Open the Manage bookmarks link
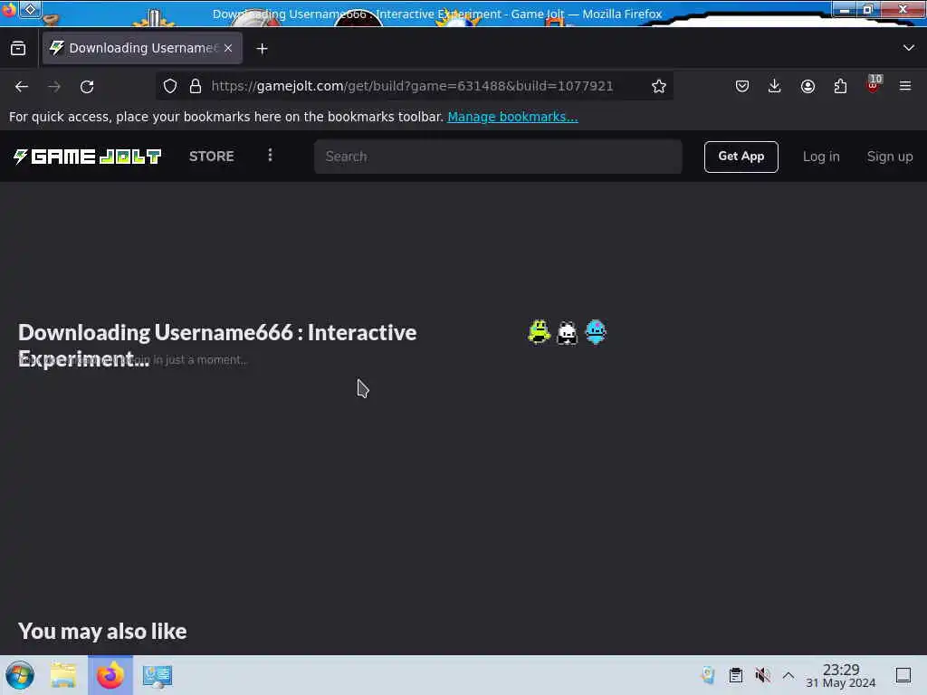 point(512,117)
